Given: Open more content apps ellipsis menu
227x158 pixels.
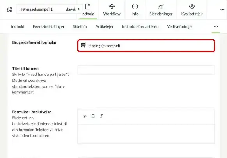Looking at the screenshot, I should [x=222, y=10].
